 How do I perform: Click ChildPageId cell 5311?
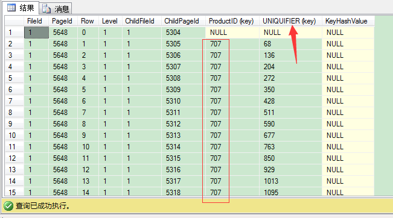[184, 113]
